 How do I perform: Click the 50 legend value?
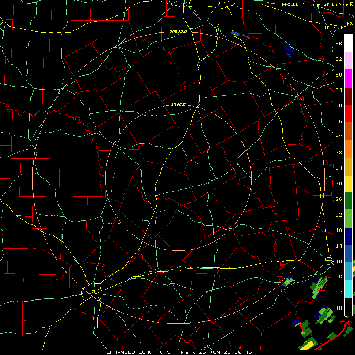[x=339, y=105]
